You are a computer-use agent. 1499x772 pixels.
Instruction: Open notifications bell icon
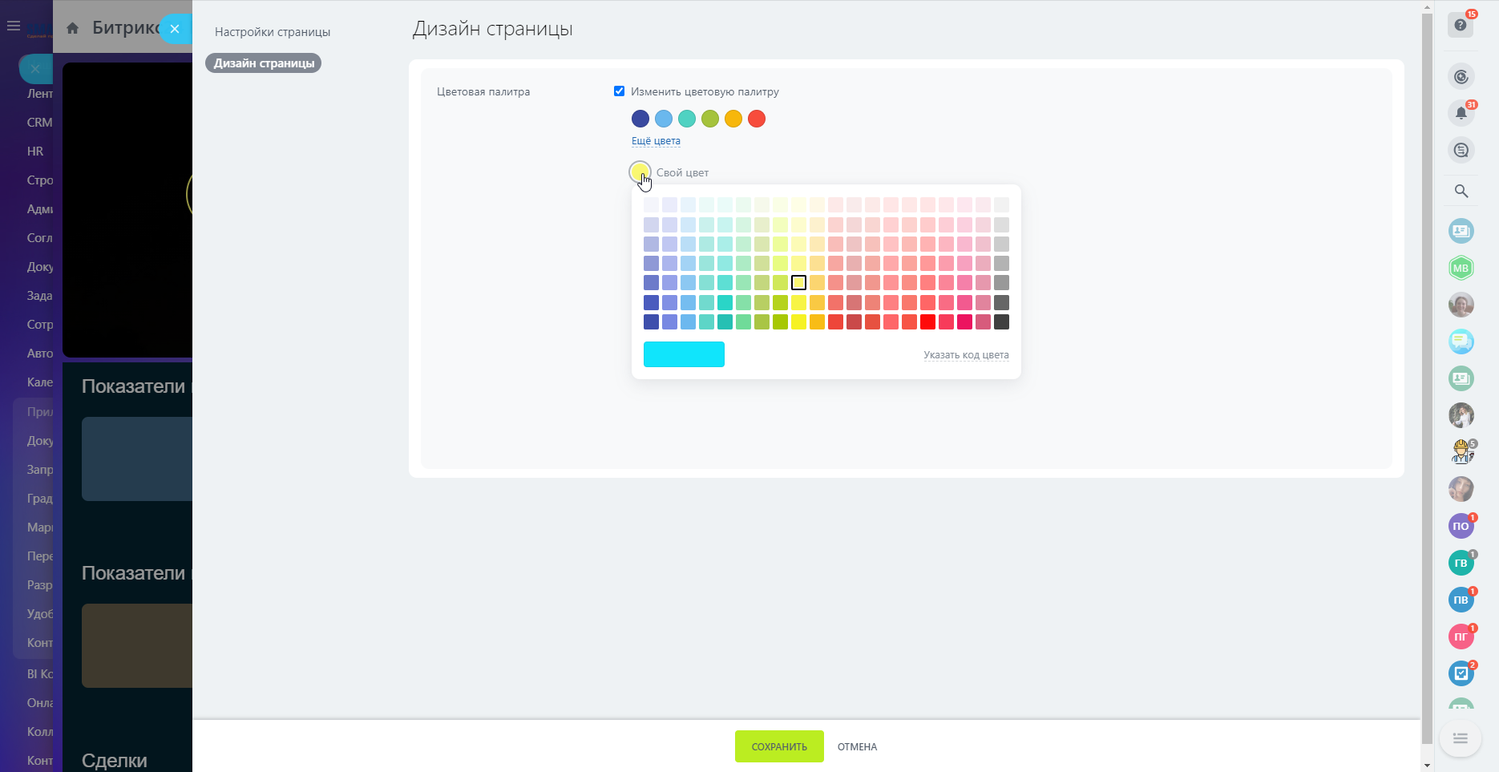(1461, 113)
